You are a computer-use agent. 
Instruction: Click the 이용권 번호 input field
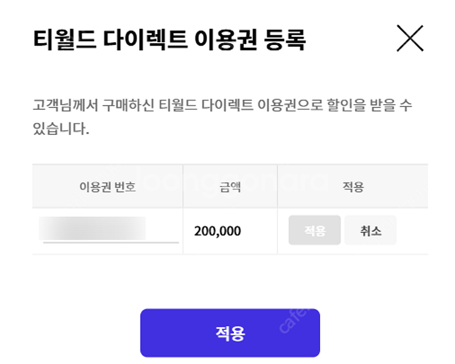pos(108,230)
